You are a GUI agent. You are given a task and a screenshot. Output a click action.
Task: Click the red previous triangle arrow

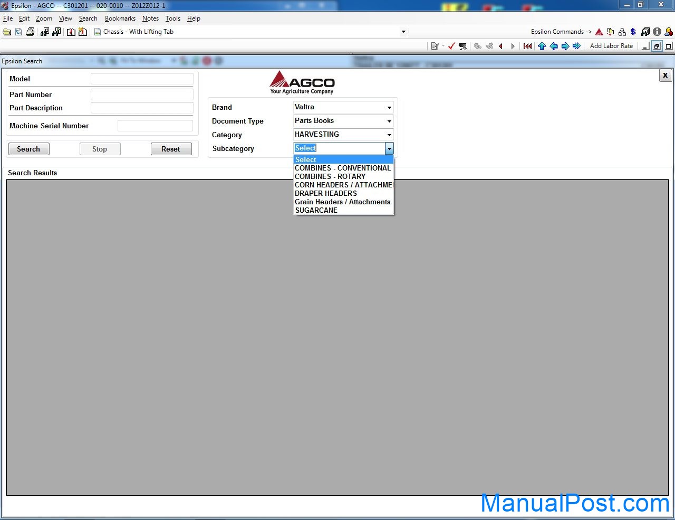[500, 46]
